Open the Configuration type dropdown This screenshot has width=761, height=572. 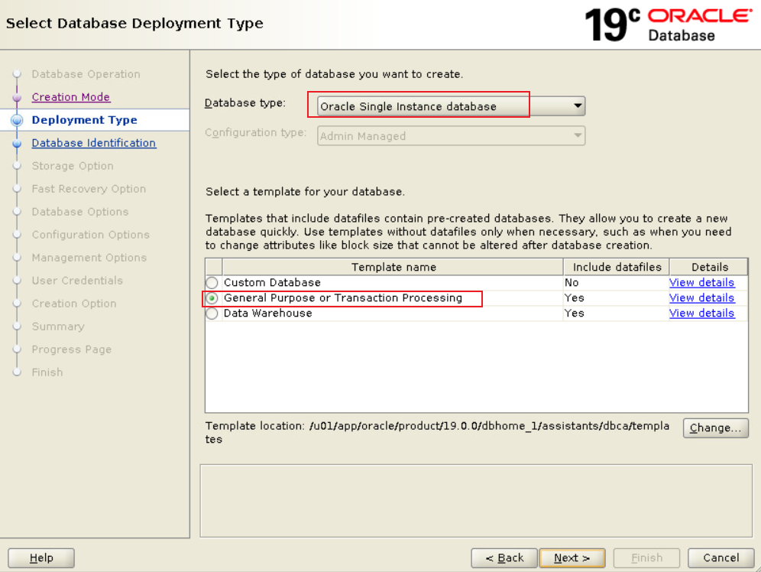(451, 136)
